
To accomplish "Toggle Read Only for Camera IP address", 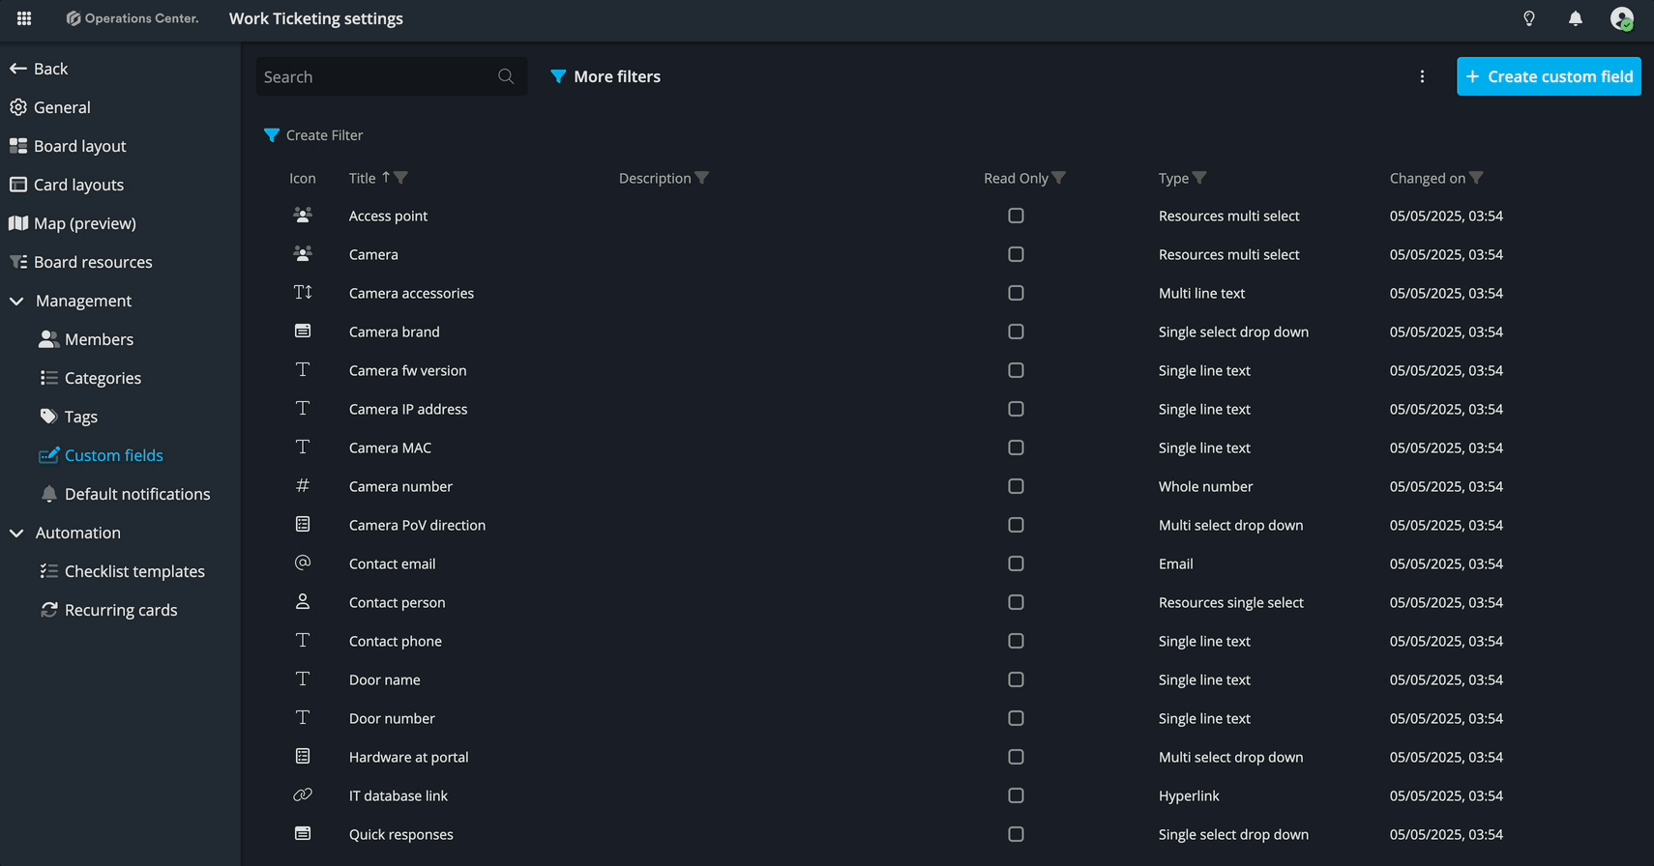I will tap(1016, 409).
